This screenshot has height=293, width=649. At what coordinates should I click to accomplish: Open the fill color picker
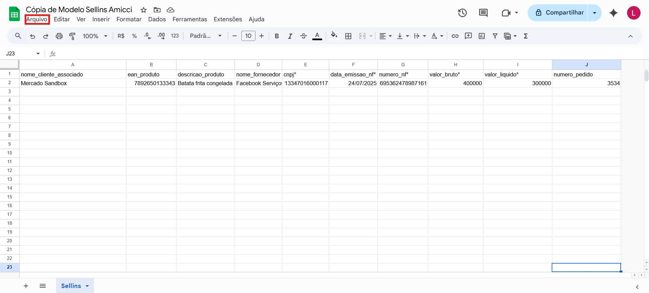[x=334, y=36]
